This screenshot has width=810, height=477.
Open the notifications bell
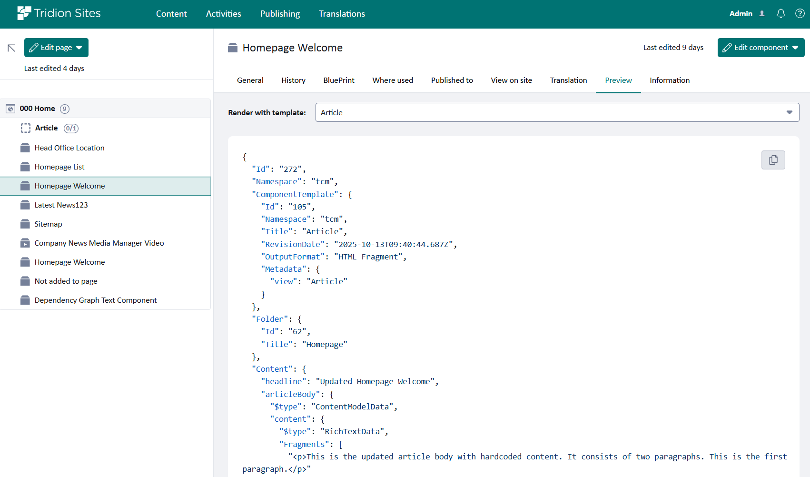point(780,14)
